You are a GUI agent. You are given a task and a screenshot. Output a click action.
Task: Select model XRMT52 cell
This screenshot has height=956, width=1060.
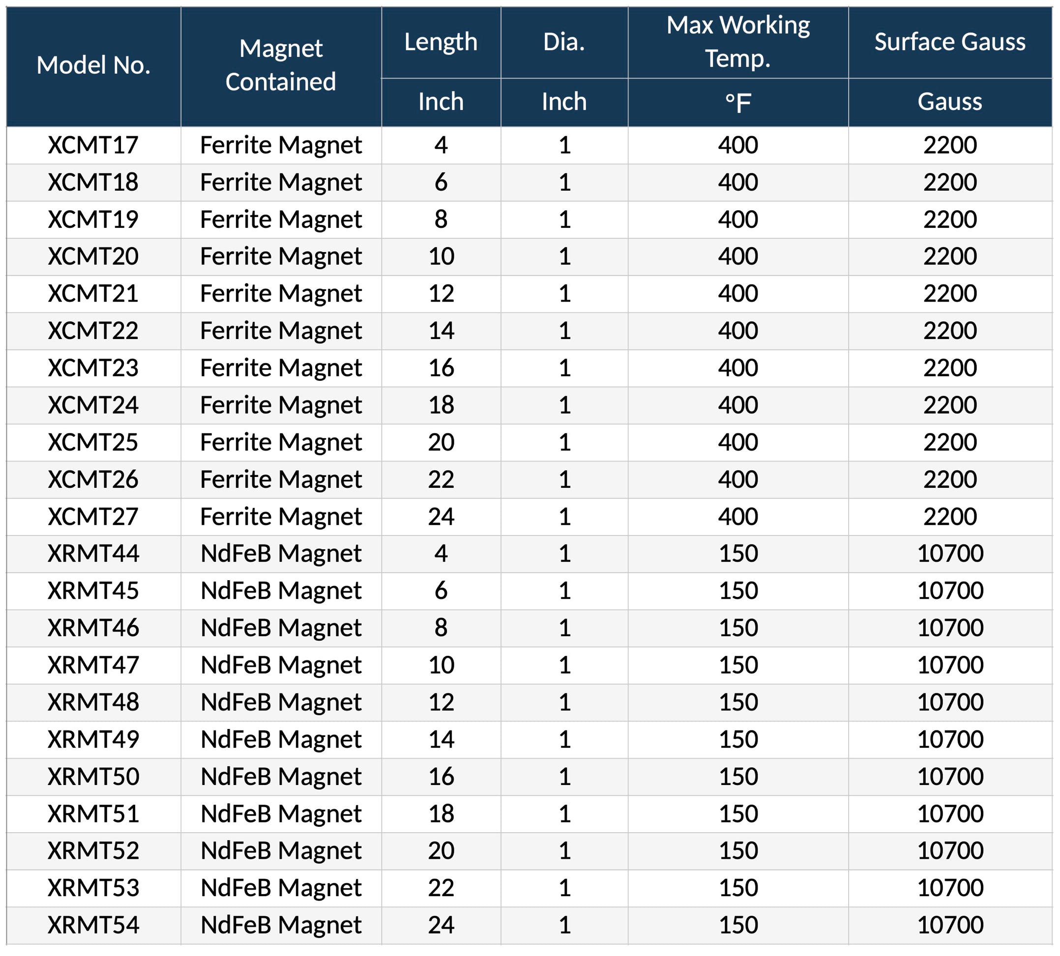point(93,851)
